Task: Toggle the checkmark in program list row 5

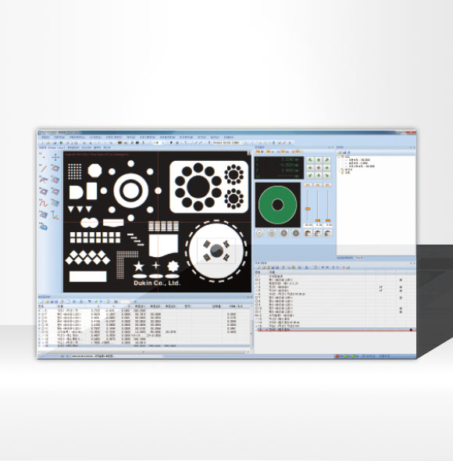Action: (x=380, y=290)
